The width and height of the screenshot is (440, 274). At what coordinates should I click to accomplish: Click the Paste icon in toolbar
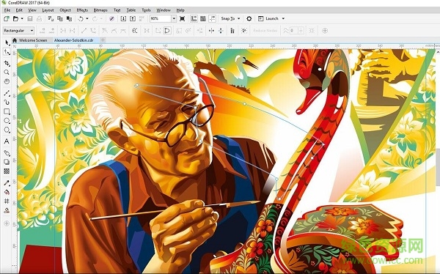(69, 18)
